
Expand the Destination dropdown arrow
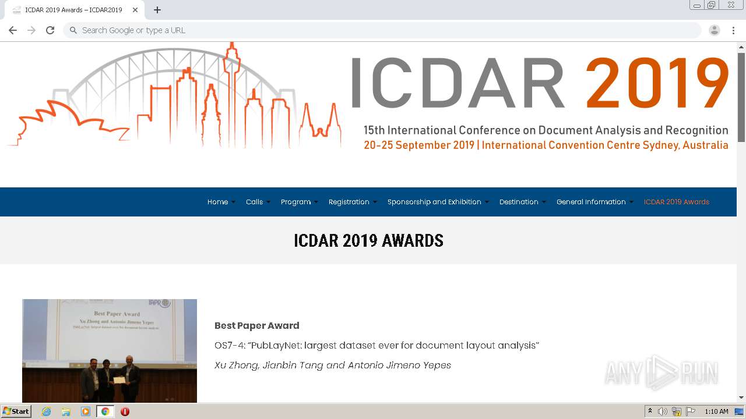544,203
